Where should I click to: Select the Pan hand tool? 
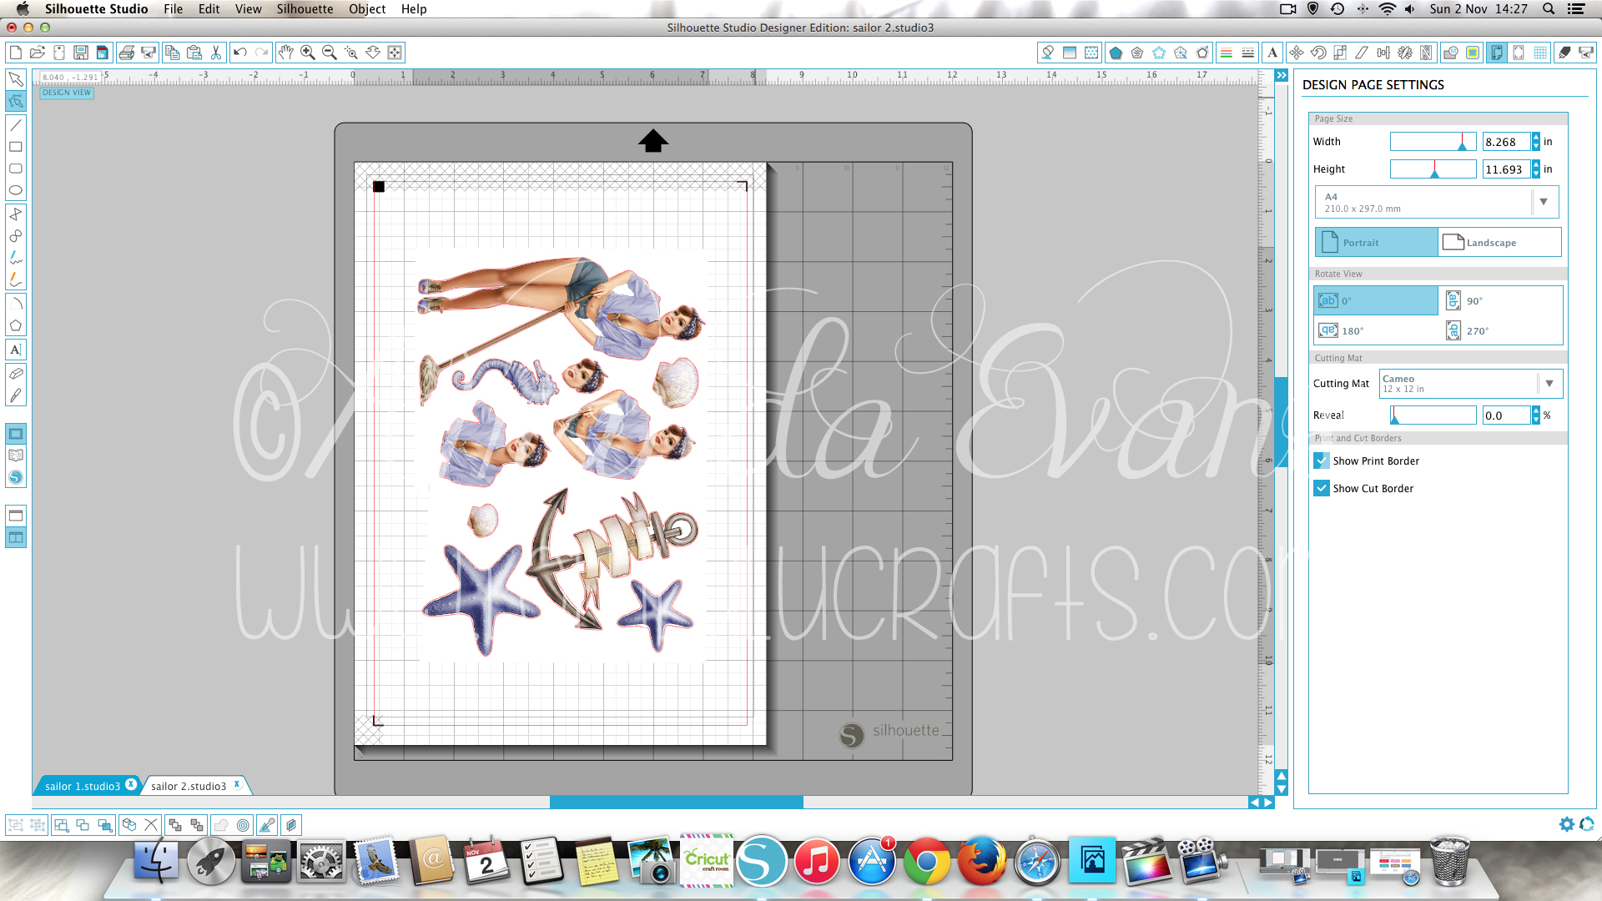click(286, 53)
